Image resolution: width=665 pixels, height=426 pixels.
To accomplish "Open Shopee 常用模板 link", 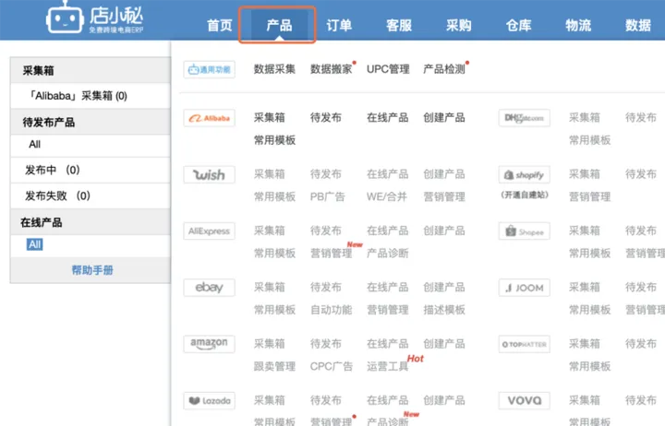I will pyautogui.click(x=589, y=254).
